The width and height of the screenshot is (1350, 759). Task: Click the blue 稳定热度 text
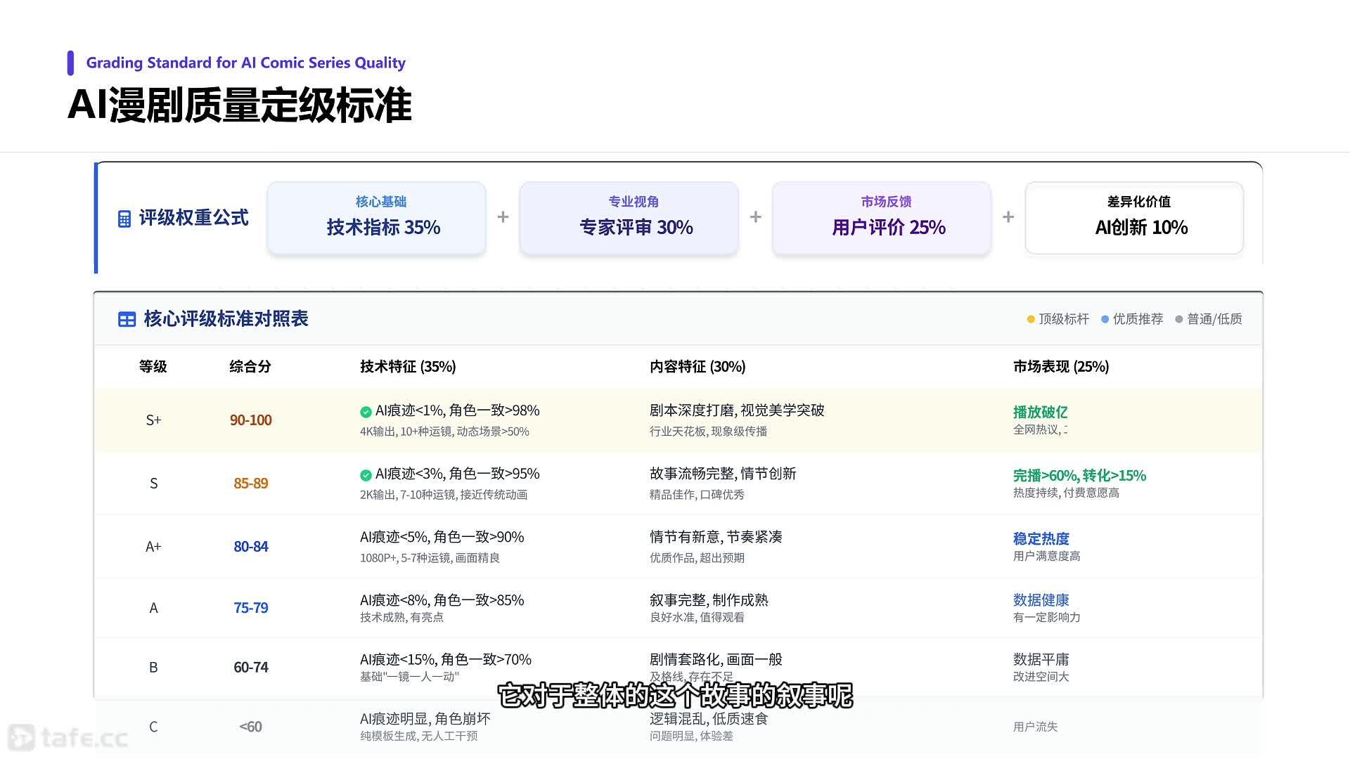(x=1041, y=539)
